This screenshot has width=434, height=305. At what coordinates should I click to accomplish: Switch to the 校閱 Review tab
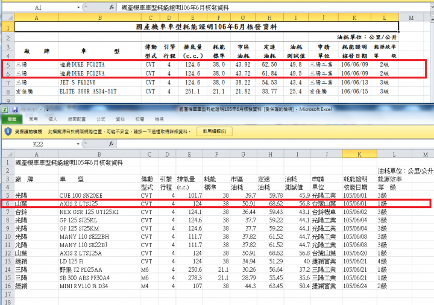coord(139,119)
